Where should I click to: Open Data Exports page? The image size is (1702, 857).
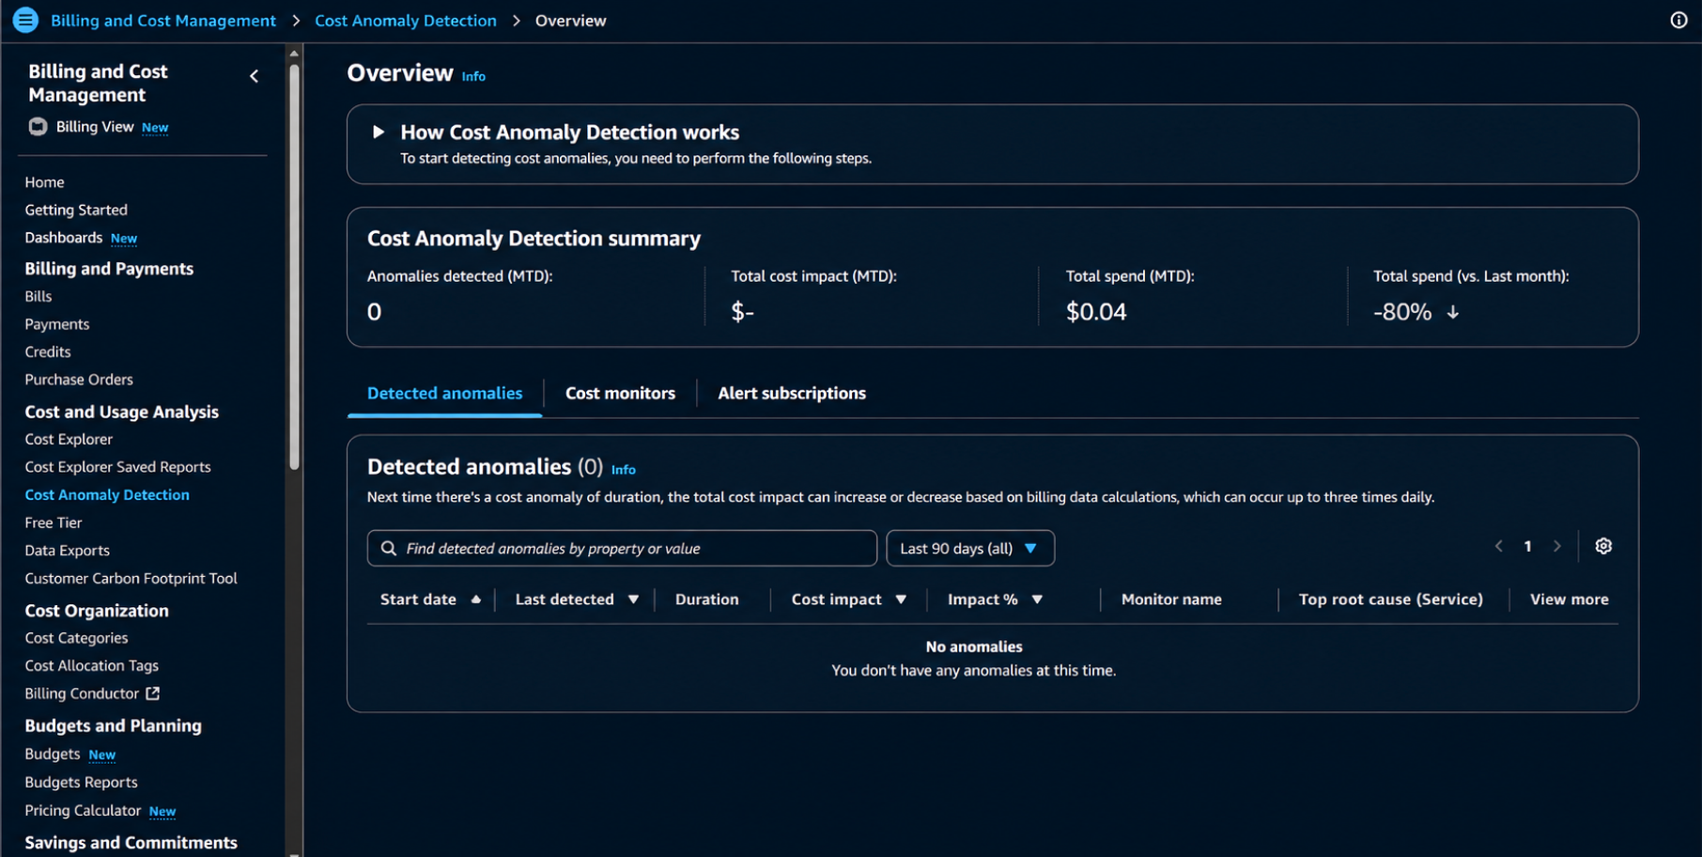(67, 551)
